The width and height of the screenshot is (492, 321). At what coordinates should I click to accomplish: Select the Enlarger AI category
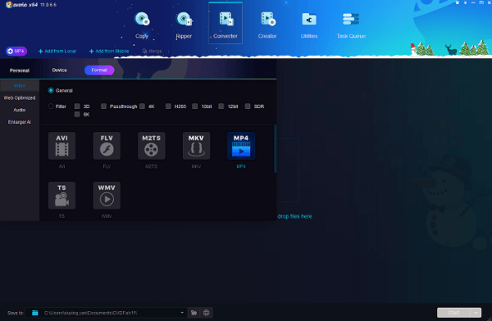(x=20, y=122)
